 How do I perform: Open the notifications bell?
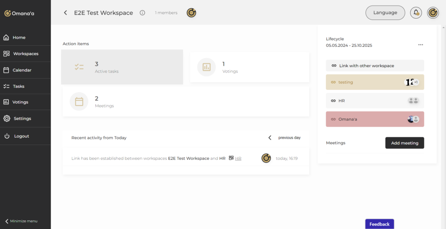(416, 13)
